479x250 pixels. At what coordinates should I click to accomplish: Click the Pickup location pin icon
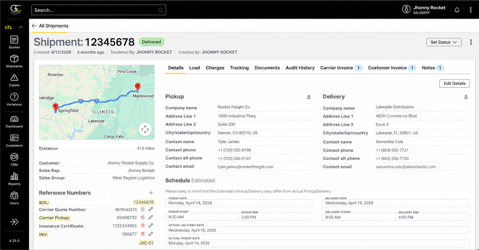[309, 97]
